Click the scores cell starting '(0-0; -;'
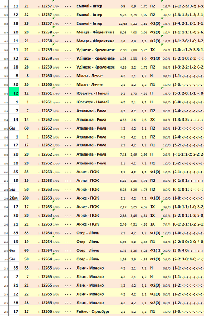Viewport: 204px width, 316px height. (x=188, y=102)
